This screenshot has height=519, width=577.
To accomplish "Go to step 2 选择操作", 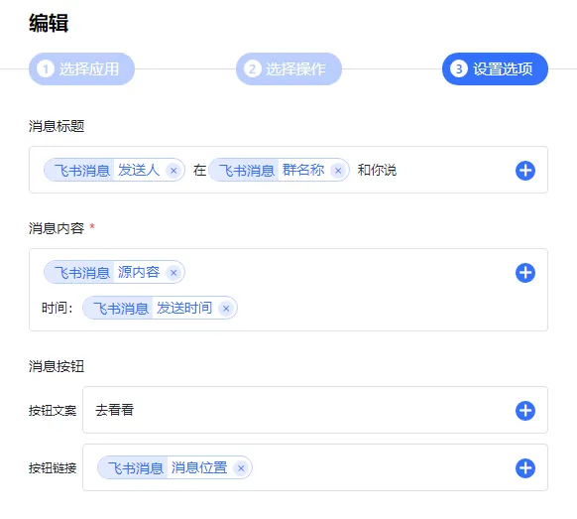I will (x=288, y=68).
